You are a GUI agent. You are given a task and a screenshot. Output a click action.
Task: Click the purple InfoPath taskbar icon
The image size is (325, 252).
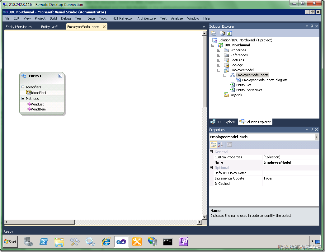pos(183,241)
